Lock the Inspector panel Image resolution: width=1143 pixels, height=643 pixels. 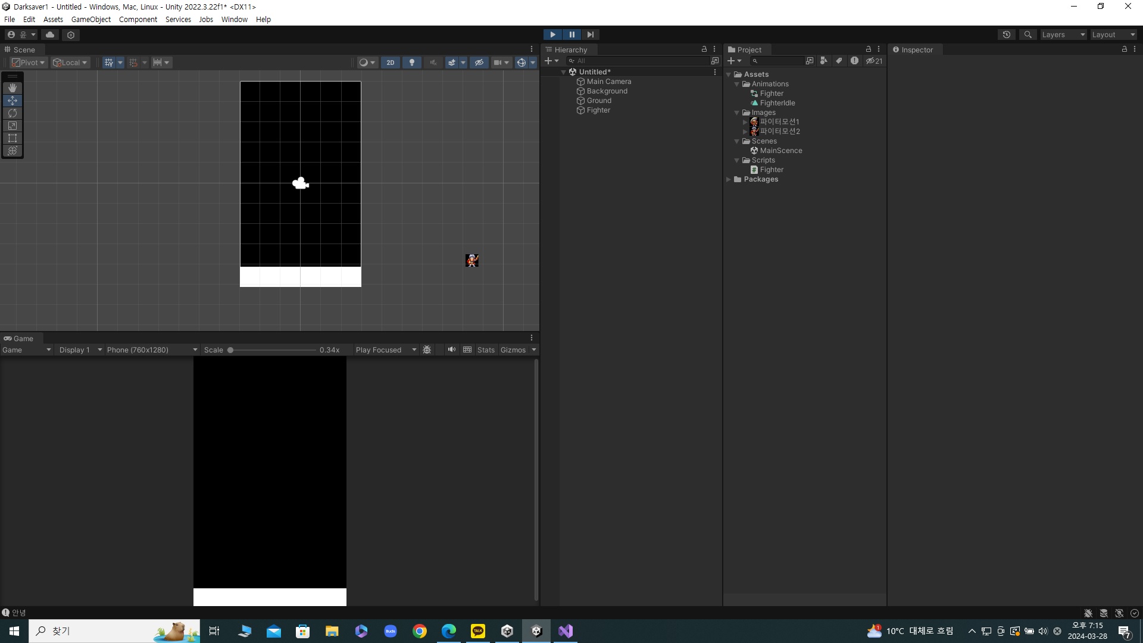(x=1125, y=49)
